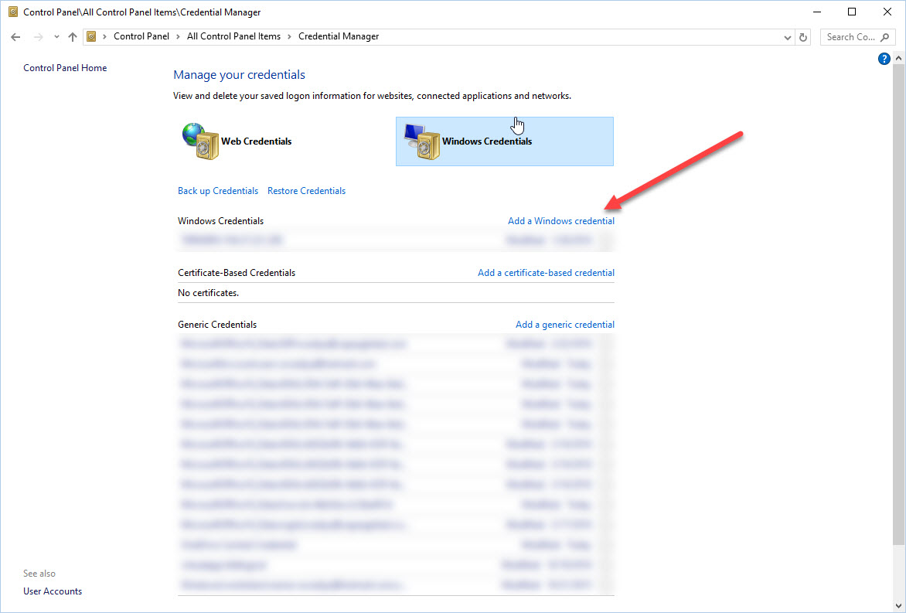Maximize the Credential Manager window
Image resolution: width=906 pixels, height=613 pixels.
click(x=852, y=12)
